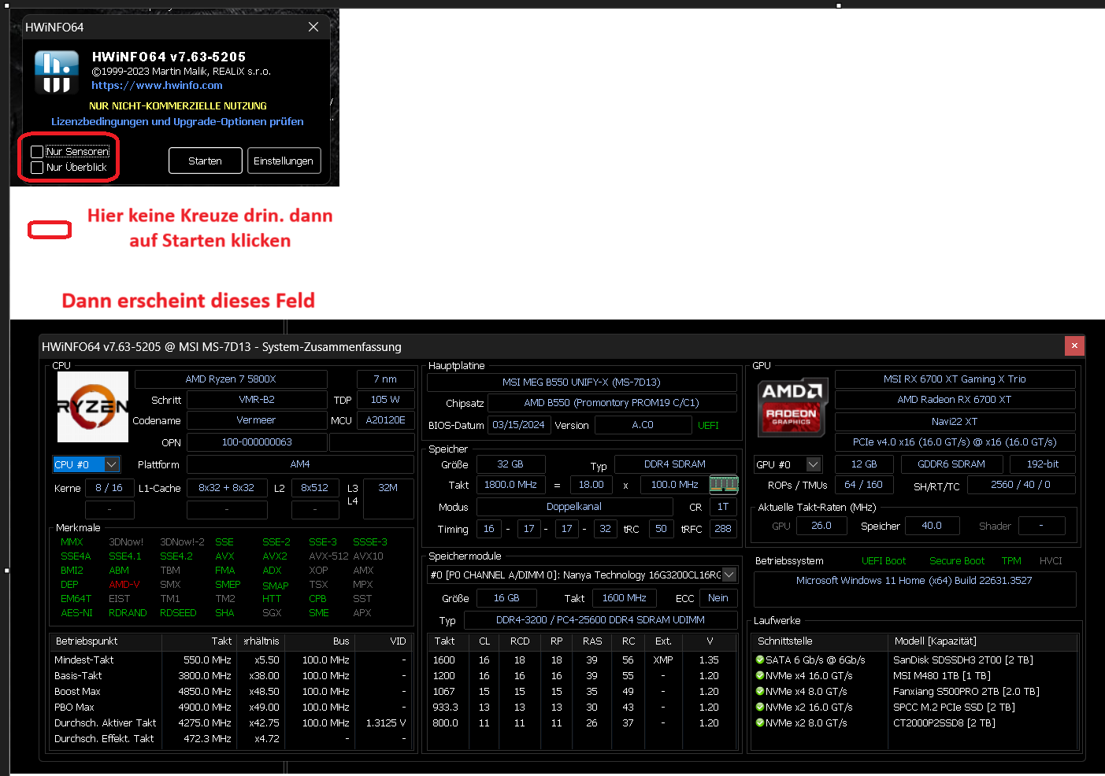Click the 1.3125 V VID value
Viewport: 1105px width, 776px height.
(x=385, y=722)
